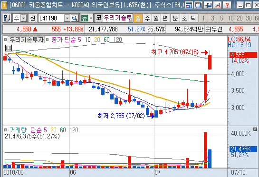Switch to 년 yearly chart period
Screen dimensions: 259x177
[165, 18]
